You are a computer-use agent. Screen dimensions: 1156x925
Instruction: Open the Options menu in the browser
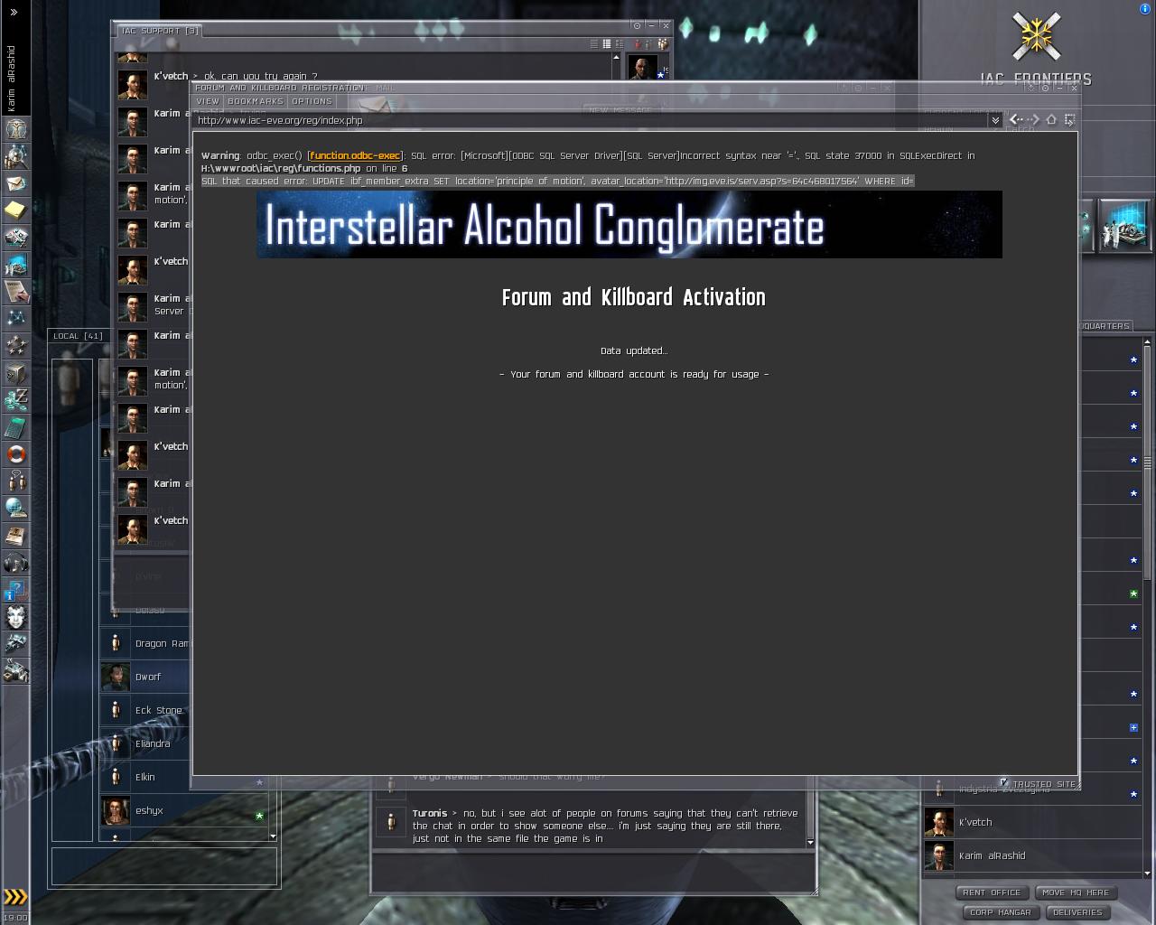pos(312,101)
